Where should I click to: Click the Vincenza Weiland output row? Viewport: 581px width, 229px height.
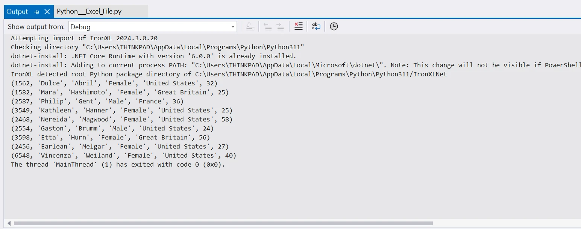[x=123, y=155]
